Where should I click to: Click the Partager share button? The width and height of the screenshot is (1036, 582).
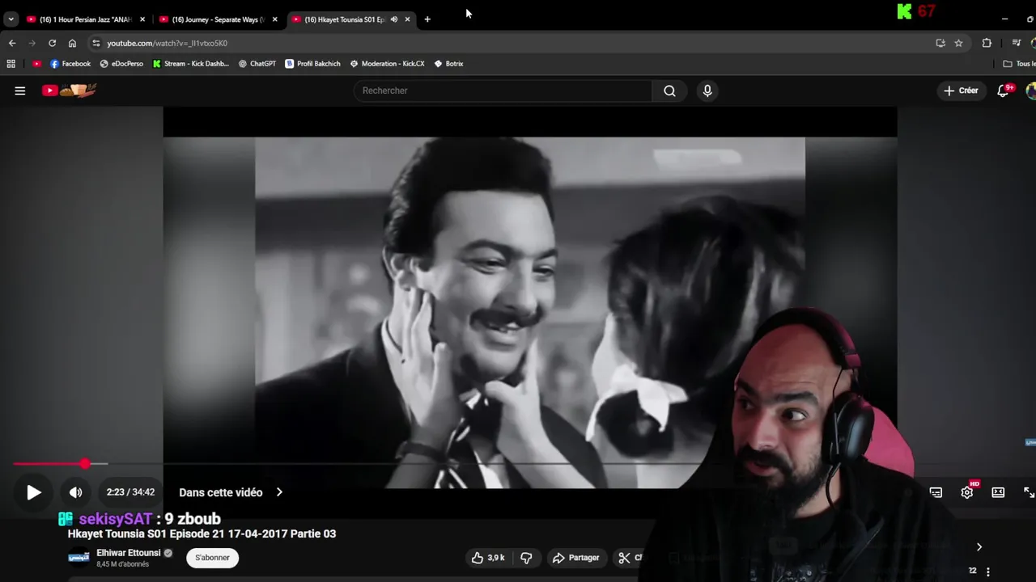tap(575, 558)
